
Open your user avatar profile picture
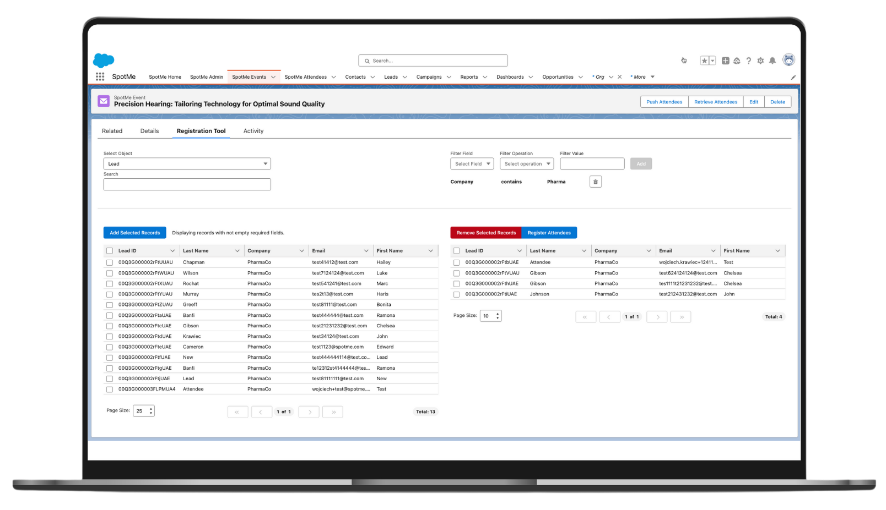pos(788,59)
